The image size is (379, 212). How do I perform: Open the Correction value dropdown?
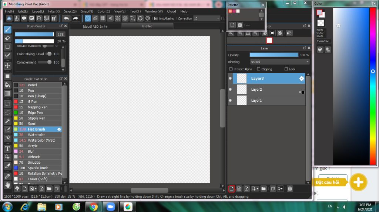(207, 18)
